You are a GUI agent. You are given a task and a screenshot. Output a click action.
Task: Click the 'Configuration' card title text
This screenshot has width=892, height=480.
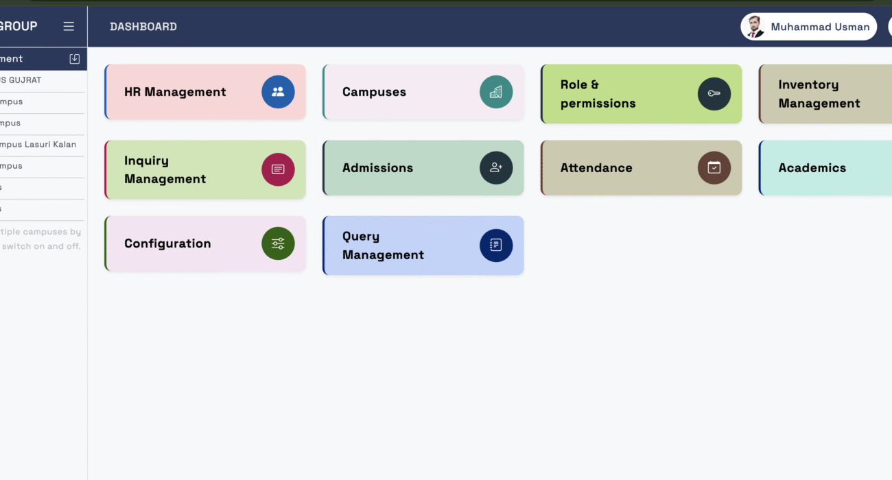point(167,243)
